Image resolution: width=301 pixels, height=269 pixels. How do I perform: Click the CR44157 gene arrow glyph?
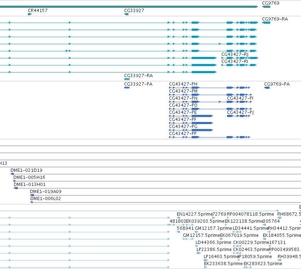(x=30, y=14)
